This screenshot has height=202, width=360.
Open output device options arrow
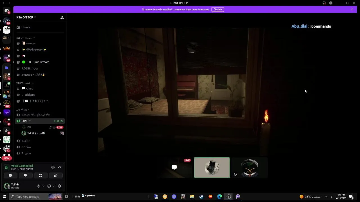tap(53, 186)
